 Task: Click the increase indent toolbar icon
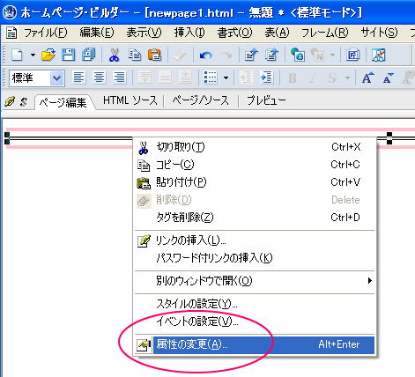coord(267,78)
